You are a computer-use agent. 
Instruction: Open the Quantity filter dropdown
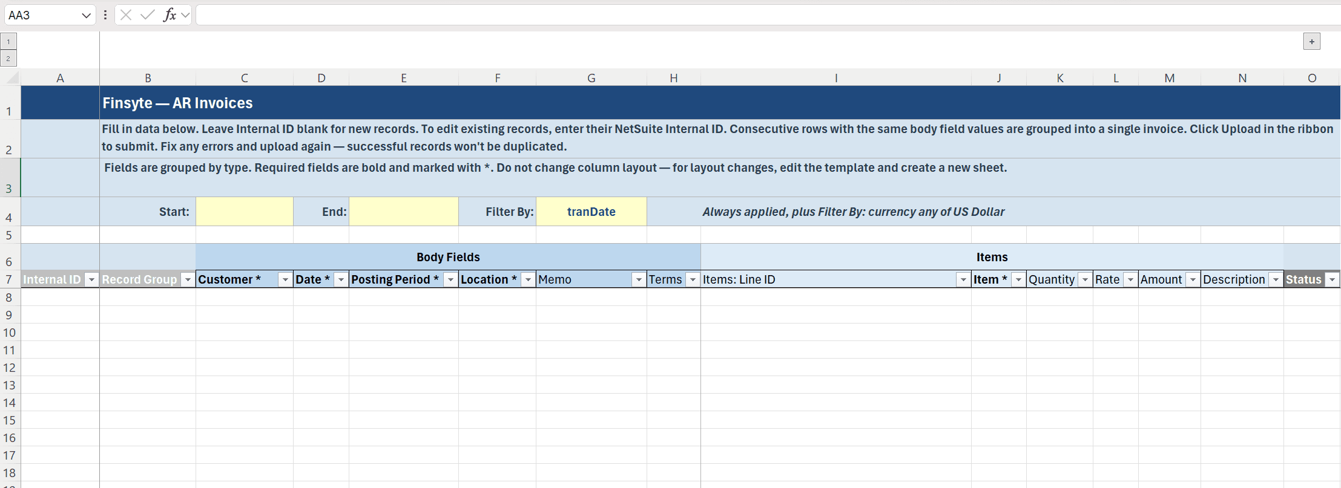pyautogui.click(x=1085, y=279)
